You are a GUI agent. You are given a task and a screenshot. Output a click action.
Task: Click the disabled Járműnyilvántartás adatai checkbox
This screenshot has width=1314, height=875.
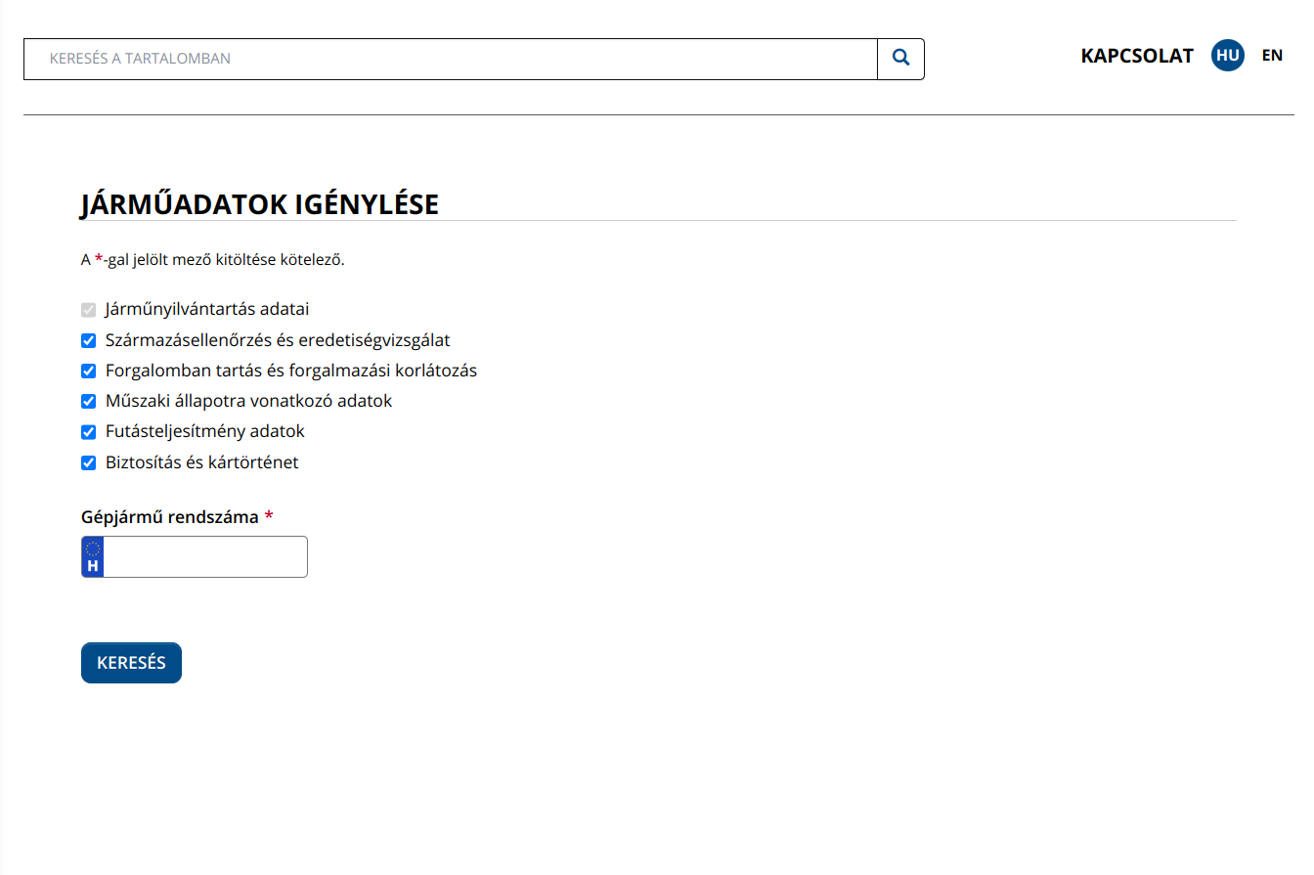click(88, 310)
